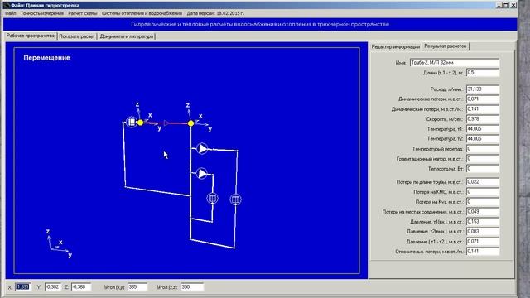Click the global XYZ axes indicator
This screenshot has height=298, width=530.
pos(59,243)
